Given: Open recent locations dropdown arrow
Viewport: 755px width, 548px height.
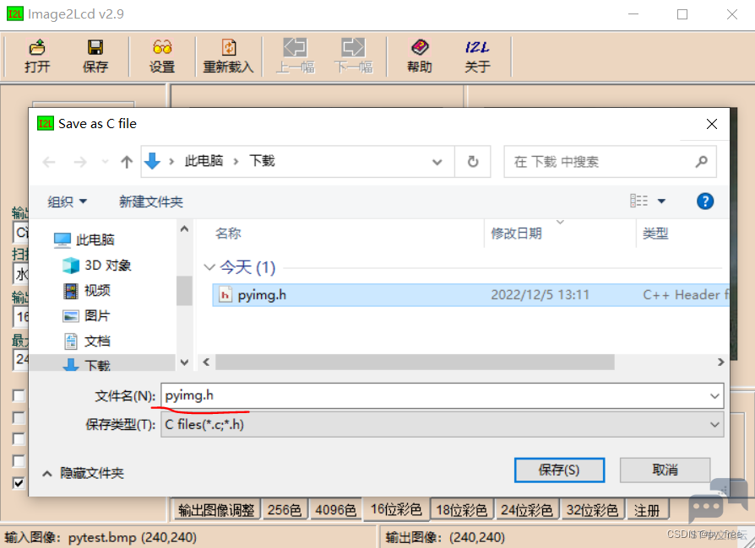Looking at the screenshot, I should coord(105,162).
